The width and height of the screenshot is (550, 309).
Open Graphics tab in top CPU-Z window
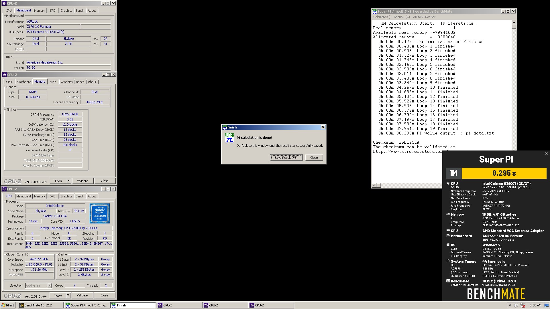pos(66,11)
